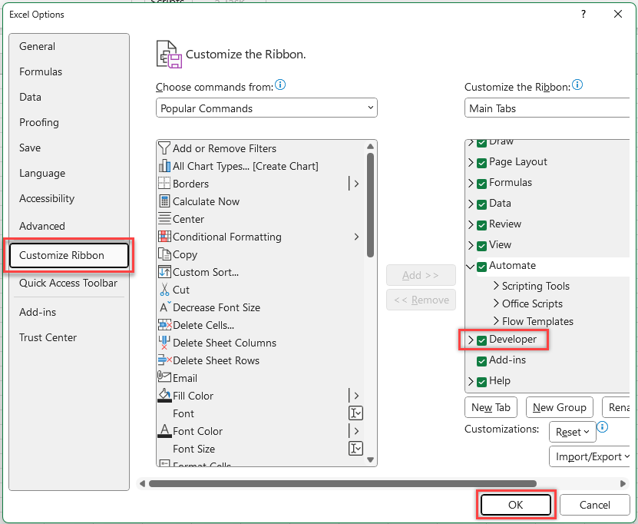Toggle the Page Layout checkbox
Image resolution: width=638 pixels, height=524 pixels.
(x=481, y=162)
